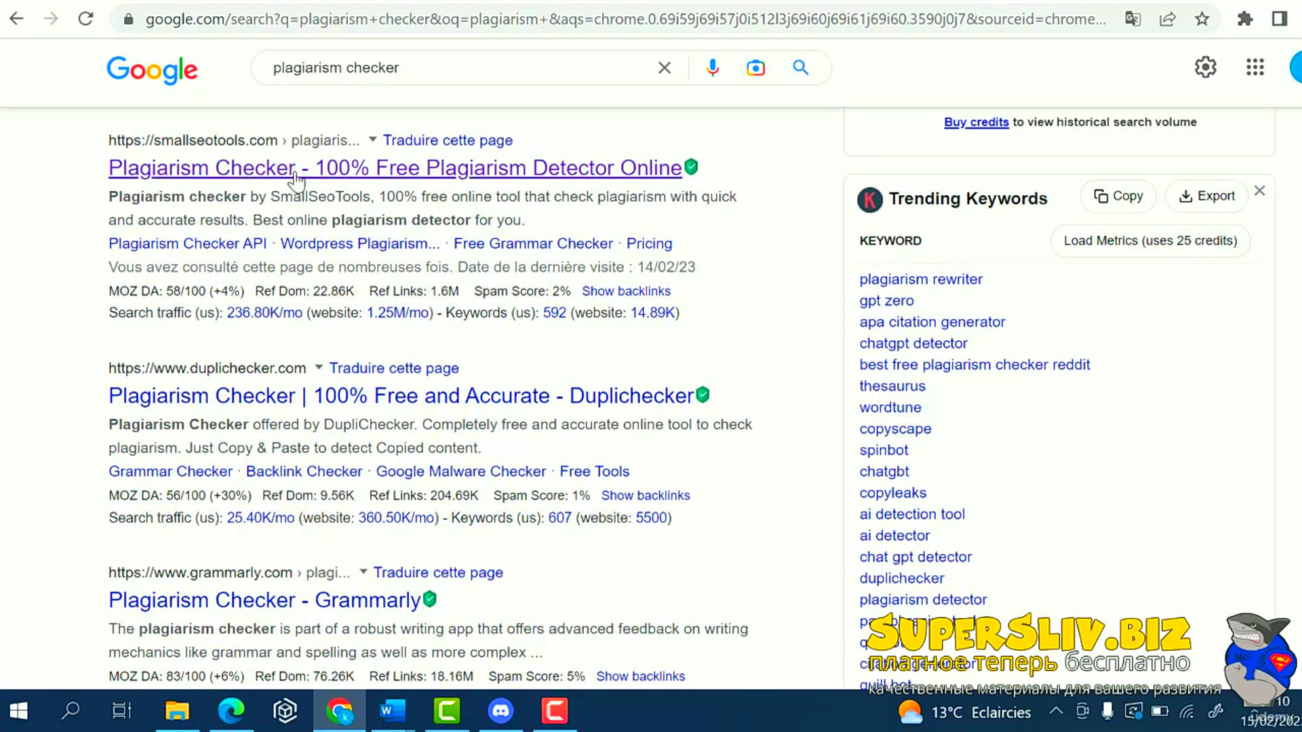Show backlinks for SmallSeoTools result

[626, 291]
